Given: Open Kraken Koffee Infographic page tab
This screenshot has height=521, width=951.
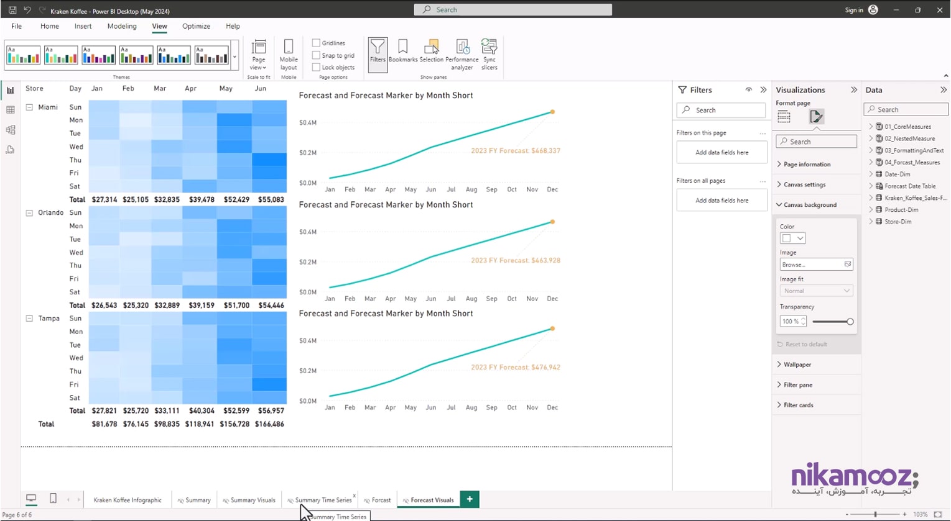Looking at the screenshot, I should click(x=128, y=500).
